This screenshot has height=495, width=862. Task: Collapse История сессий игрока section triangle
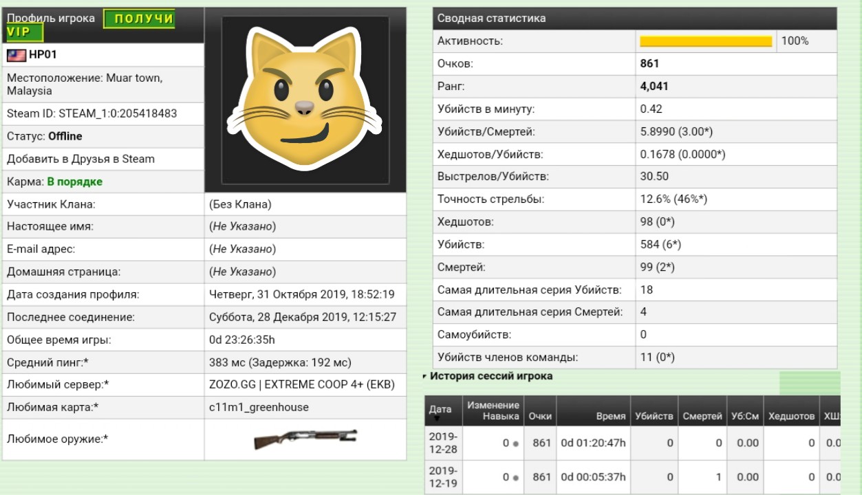pyautogui.click(x=425, y=376)
